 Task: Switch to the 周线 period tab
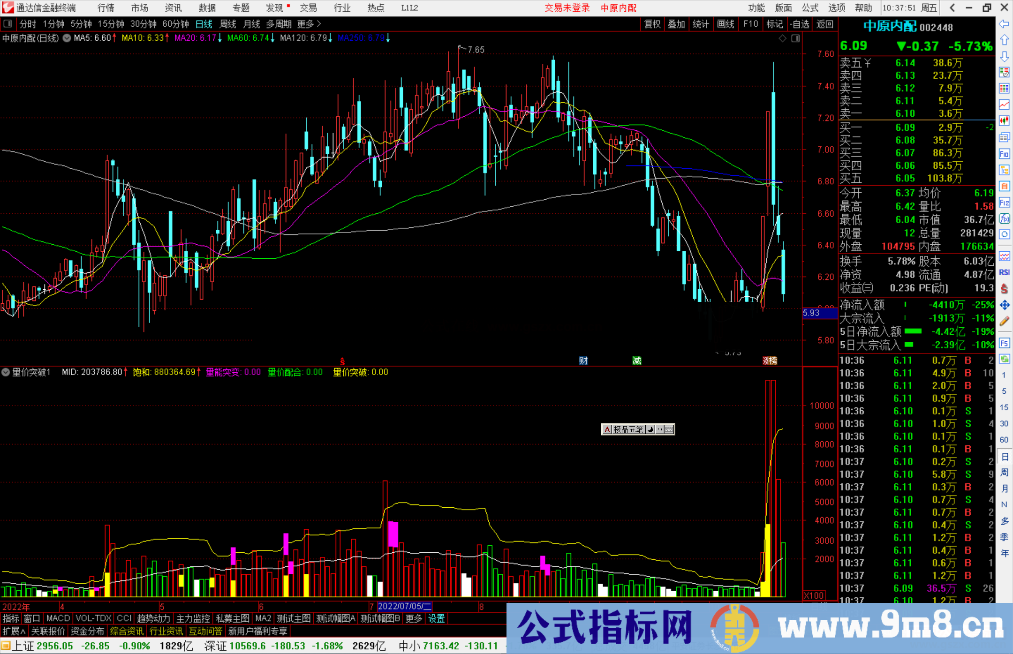point(228,23)
